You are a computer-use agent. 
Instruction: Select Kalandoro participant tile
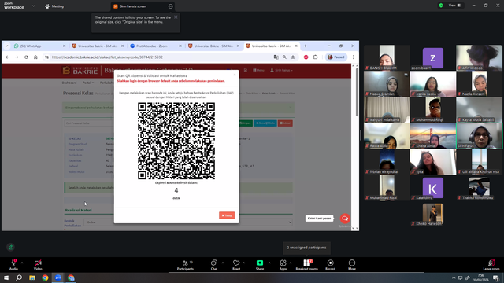[432, 188]
